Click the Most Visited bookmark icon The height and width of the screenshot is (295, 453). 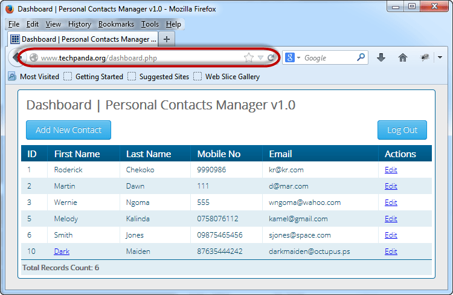[12, 77]
